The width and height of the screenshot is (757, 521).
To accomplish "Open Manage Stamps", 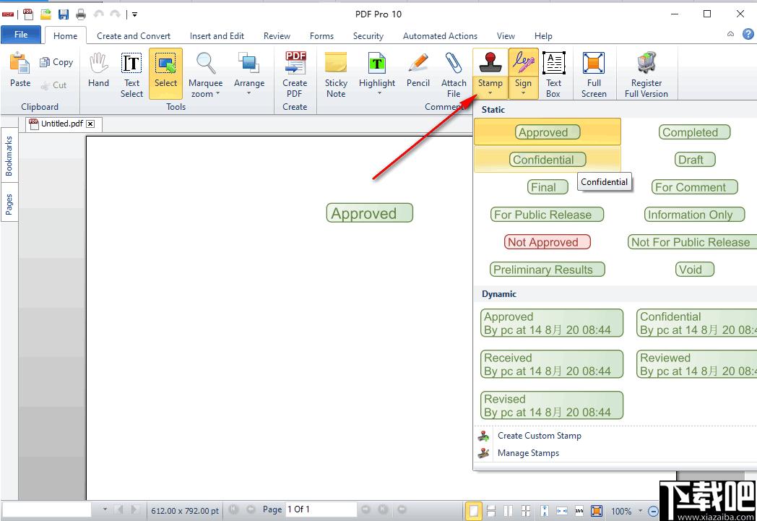I will point(528,453).
